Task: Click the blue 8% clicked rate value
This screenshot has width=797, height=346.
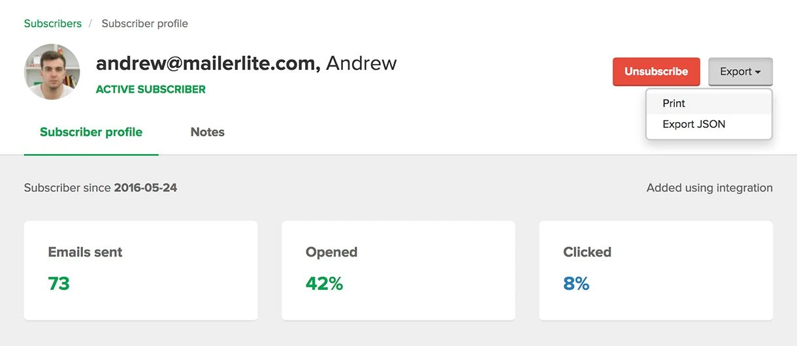Action: coord(576,283)
